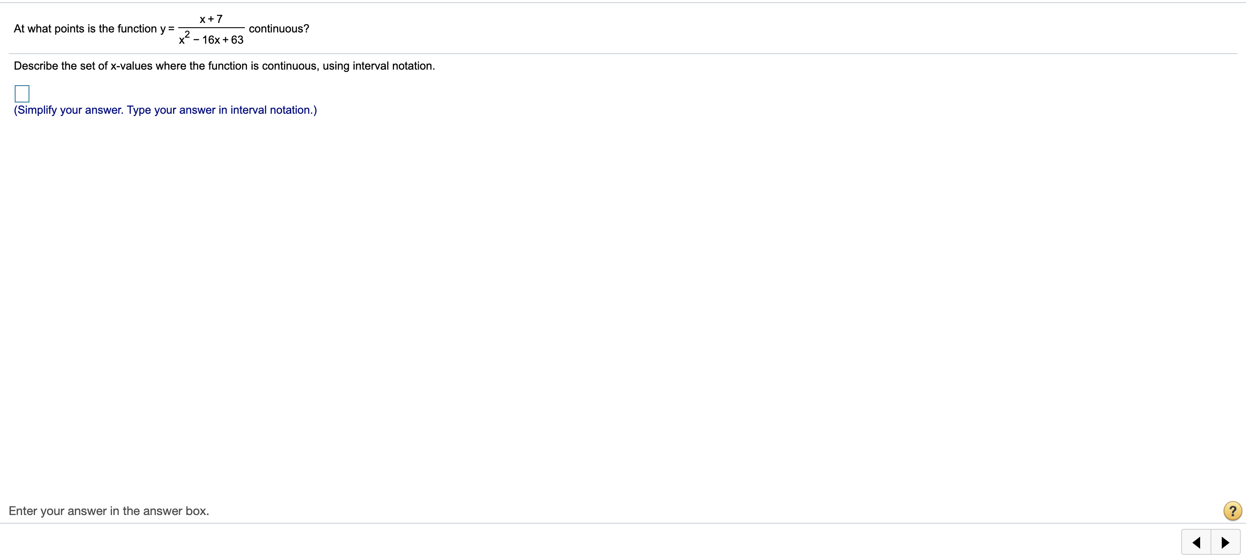Click the denominator x² − 16x + 63
Viewport: 1246px width, 560px height.
coord(211,38)
